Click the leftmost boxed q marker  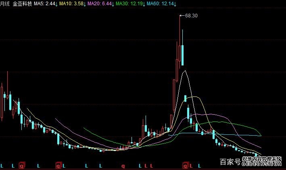point(22,166)
